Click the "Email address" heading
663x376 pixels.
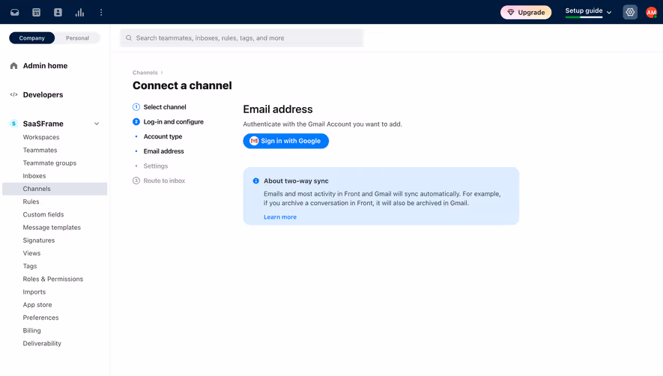click(278, 109)
